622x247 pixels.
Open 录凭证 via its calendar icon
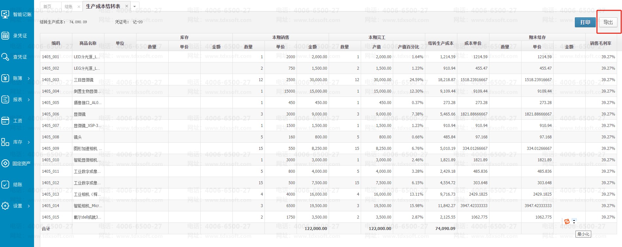click(x=5, y=36)
